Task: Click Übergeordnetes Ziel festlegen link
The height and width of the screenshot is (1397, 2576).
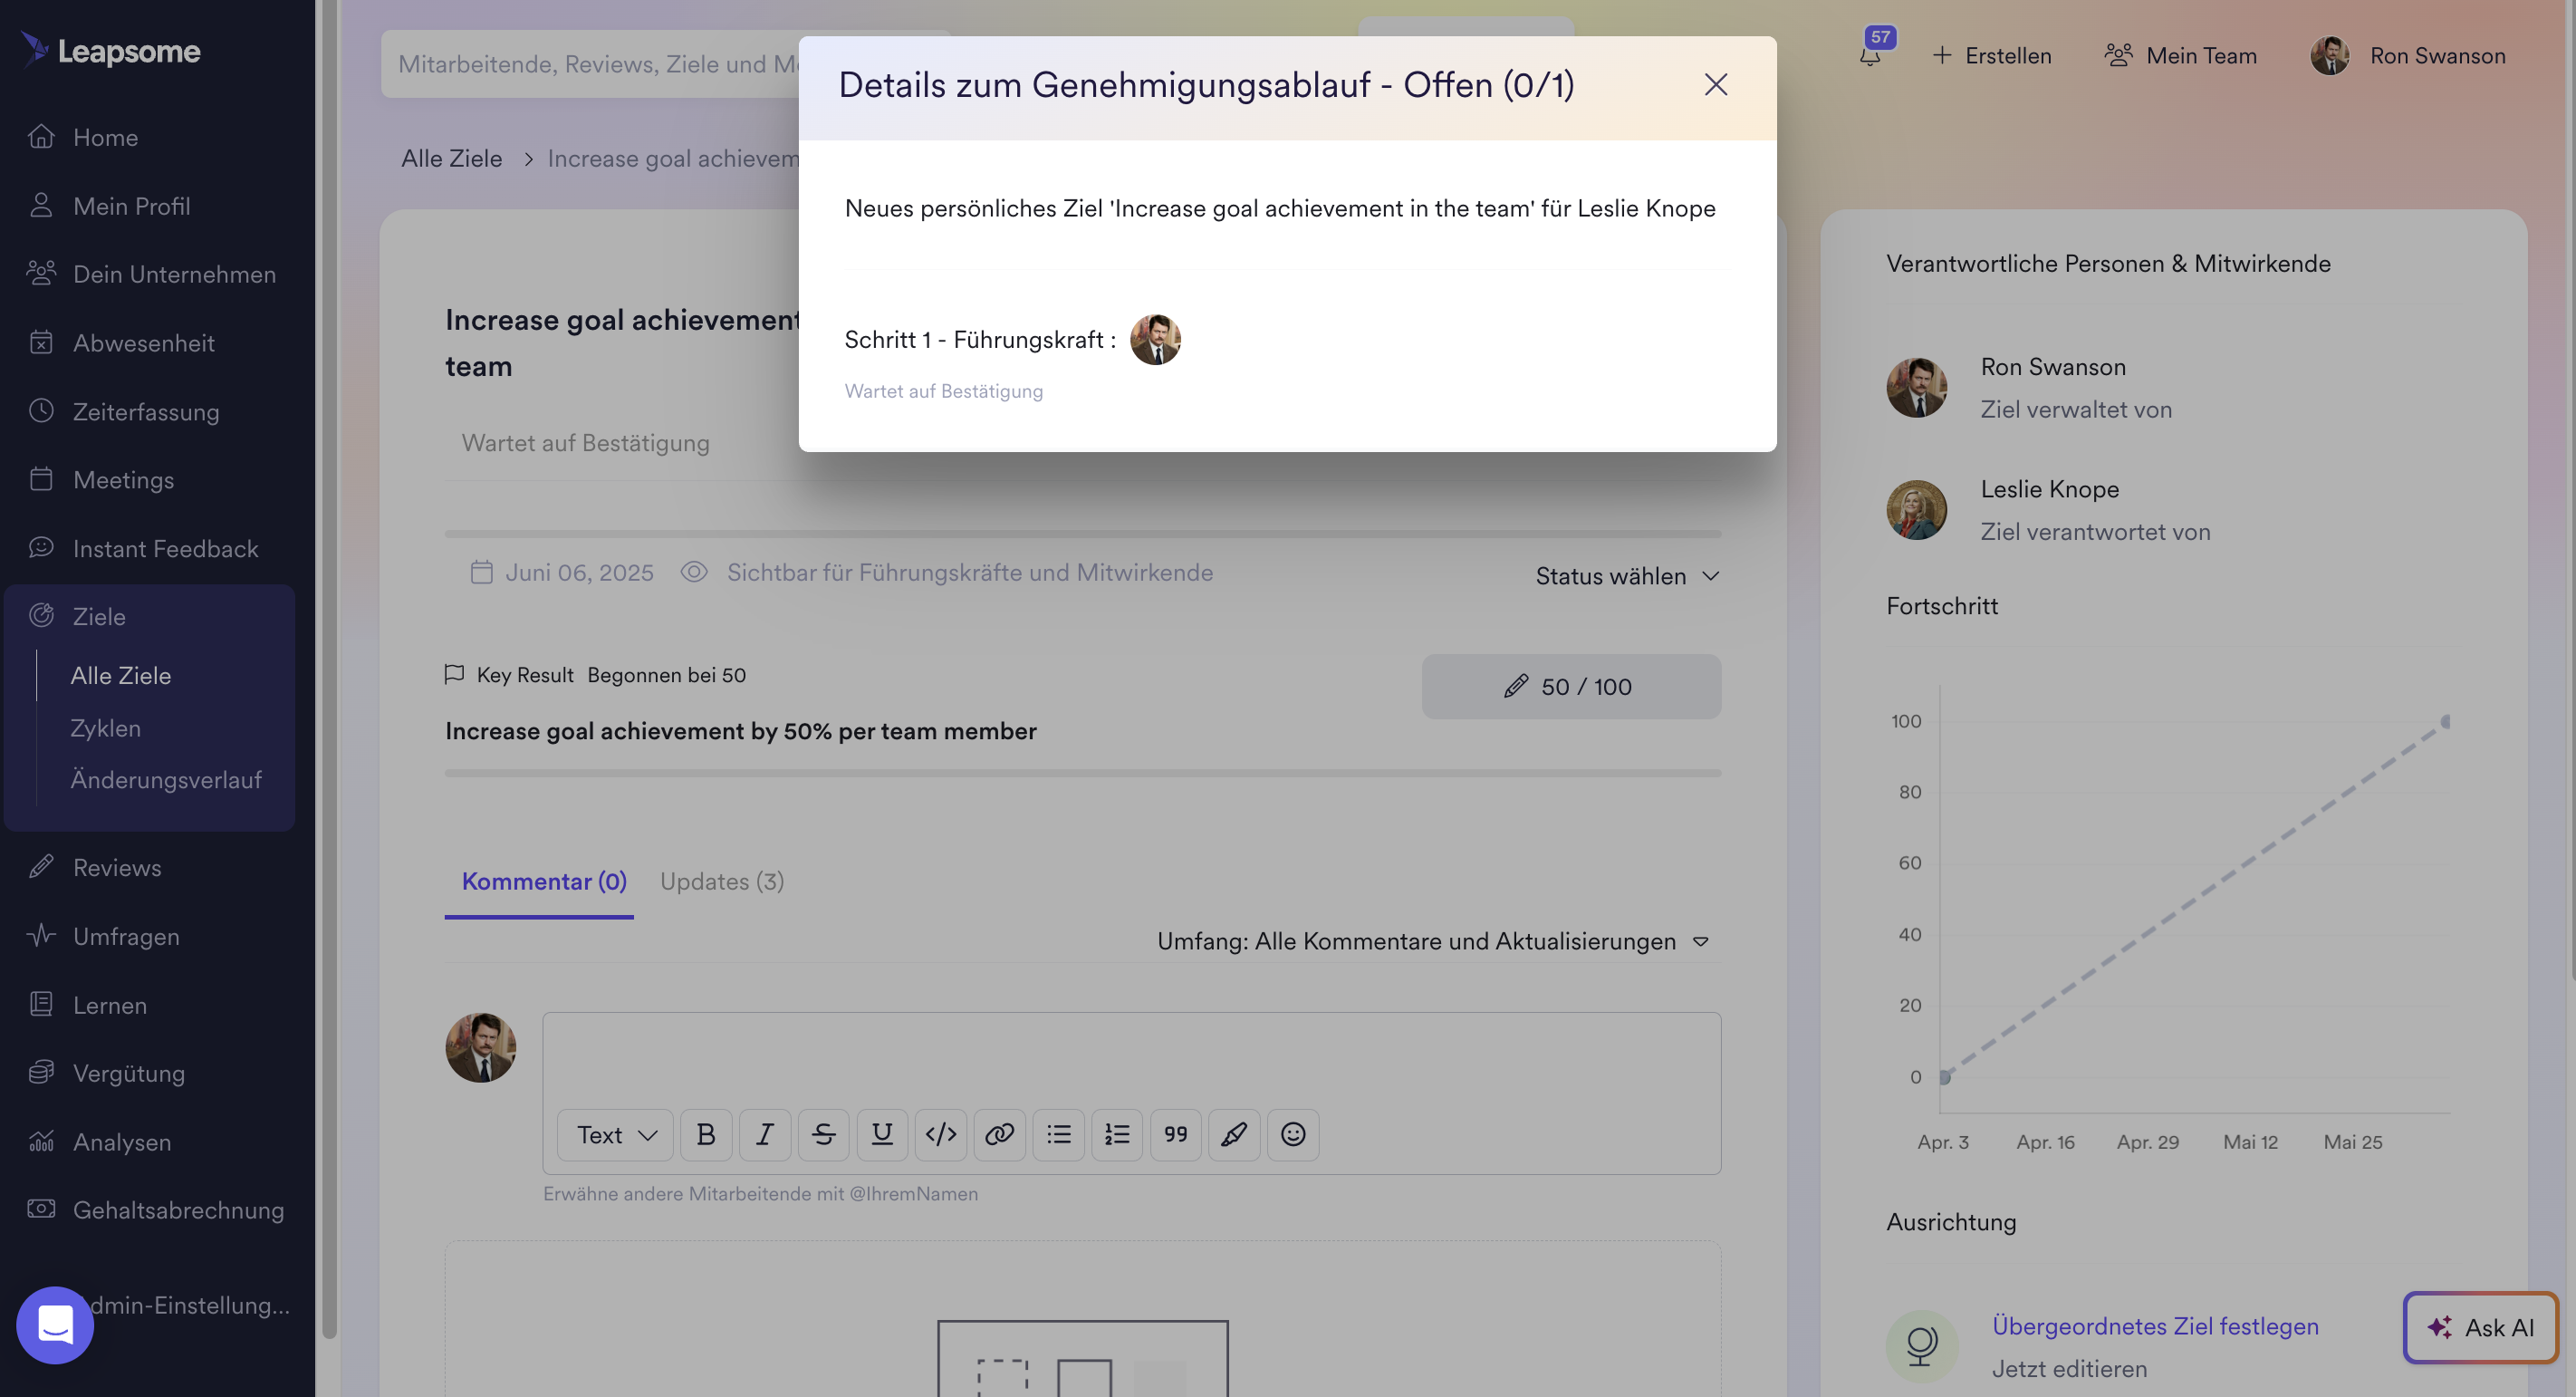Action: 2155,1326
